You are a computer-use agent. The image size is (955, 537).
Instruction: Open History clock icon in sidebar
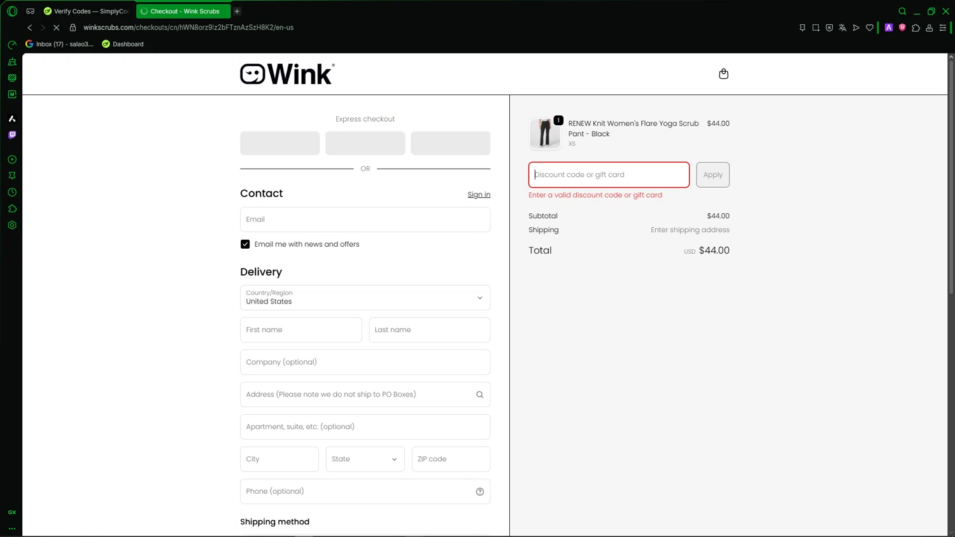(x=12, y=192)
